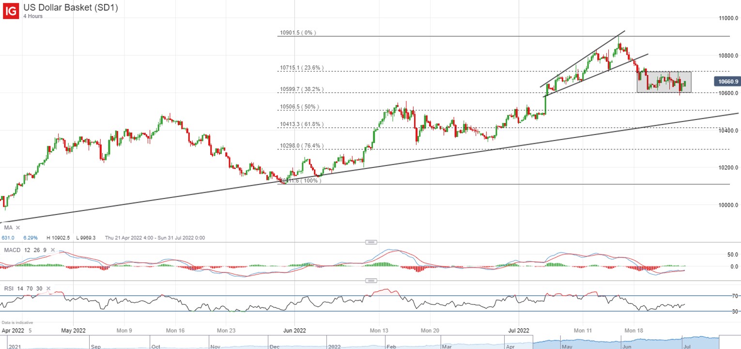741x349 pixels.
Task: Click the May label in overview navigator
Action: click(568, 347)
